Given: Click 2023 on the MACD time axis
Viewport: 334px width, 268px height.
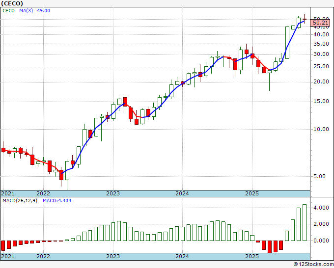Looking at the screenshot, I should click(x=113, y=256).
